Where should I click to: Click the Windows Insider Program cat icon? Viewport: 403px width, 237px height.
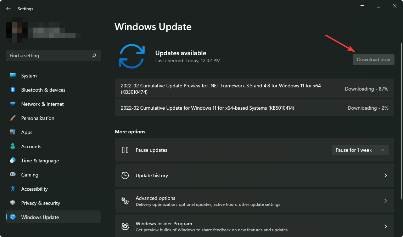125,226
